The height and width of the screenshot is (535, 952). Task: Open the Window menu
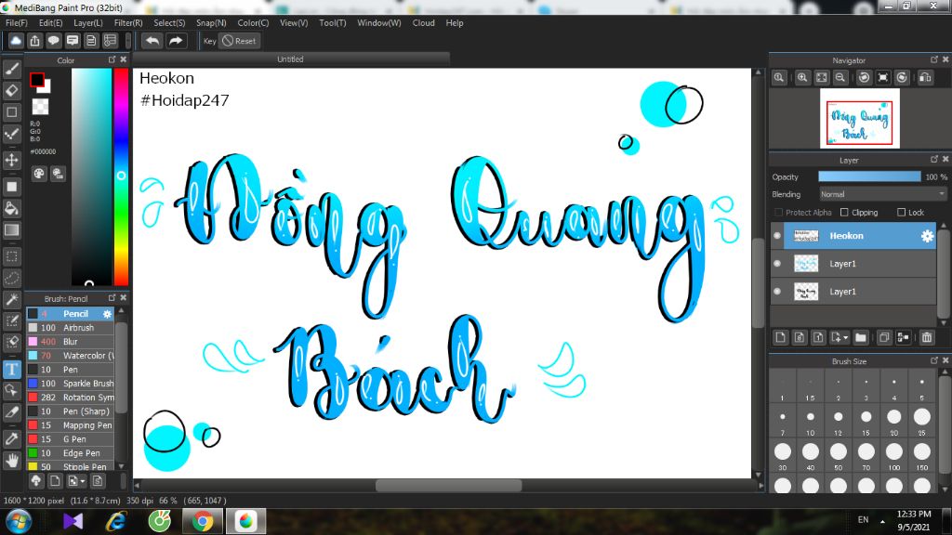pos(379,23)
